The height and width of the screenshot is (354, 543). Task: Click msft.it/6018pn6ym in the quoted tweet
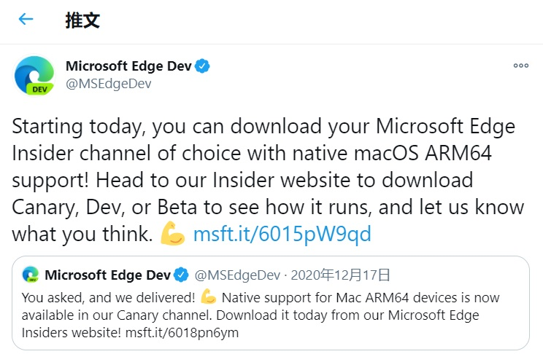(190, 332)
